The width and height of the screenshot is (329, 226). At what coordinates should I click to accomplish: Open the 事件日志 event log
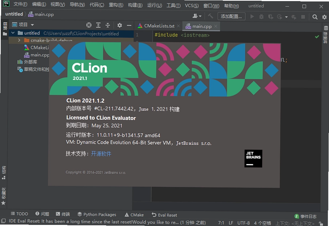coord(305,216)
